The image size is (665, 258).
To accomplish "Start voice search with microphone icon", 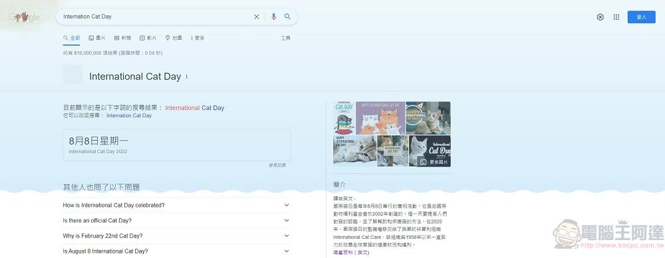I will 273,17.
